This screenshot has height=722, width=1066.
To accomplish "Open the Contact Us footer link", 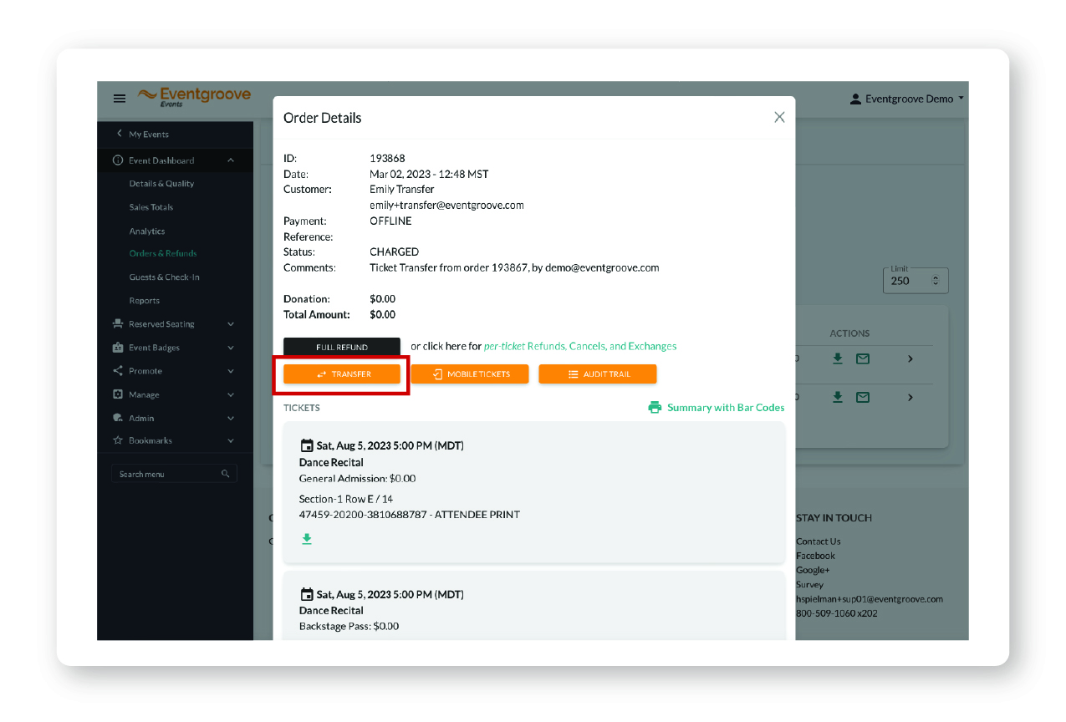I will click(x=819, y=541).
